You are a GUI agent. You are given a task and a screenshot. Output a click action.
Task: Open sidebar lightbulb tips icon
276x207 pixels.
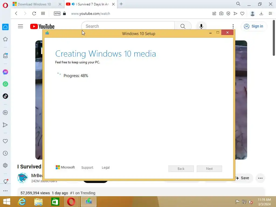(5, 181)
